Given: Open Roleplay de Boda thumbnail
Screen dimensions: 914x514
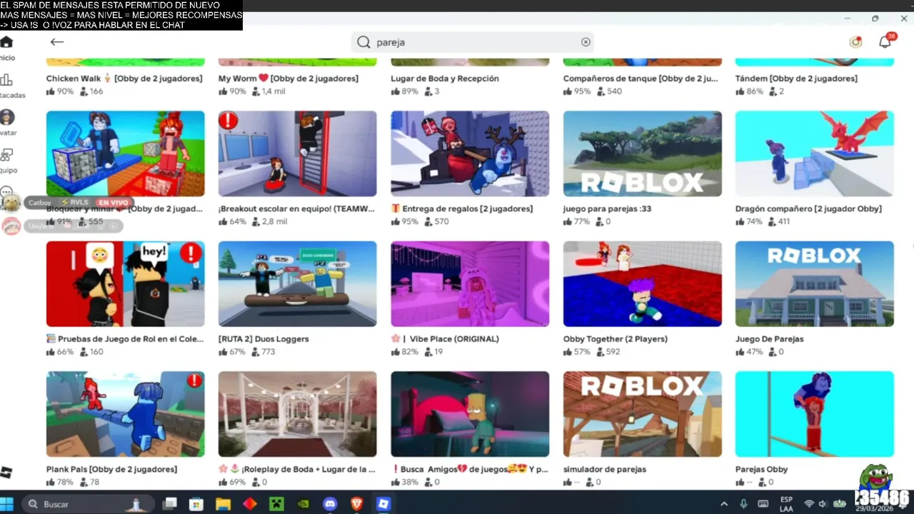Looking at the screenshot, I should 298,414.
